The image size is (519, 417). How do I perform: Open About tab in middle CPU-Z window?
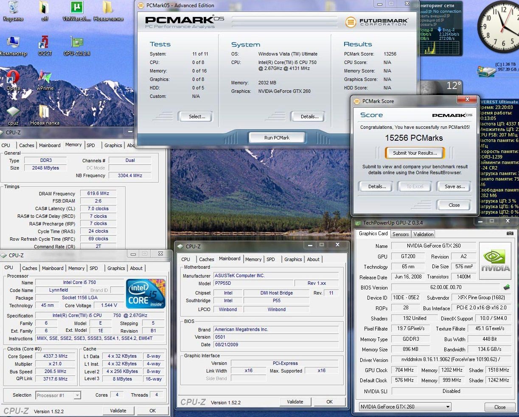coord(313,259)
